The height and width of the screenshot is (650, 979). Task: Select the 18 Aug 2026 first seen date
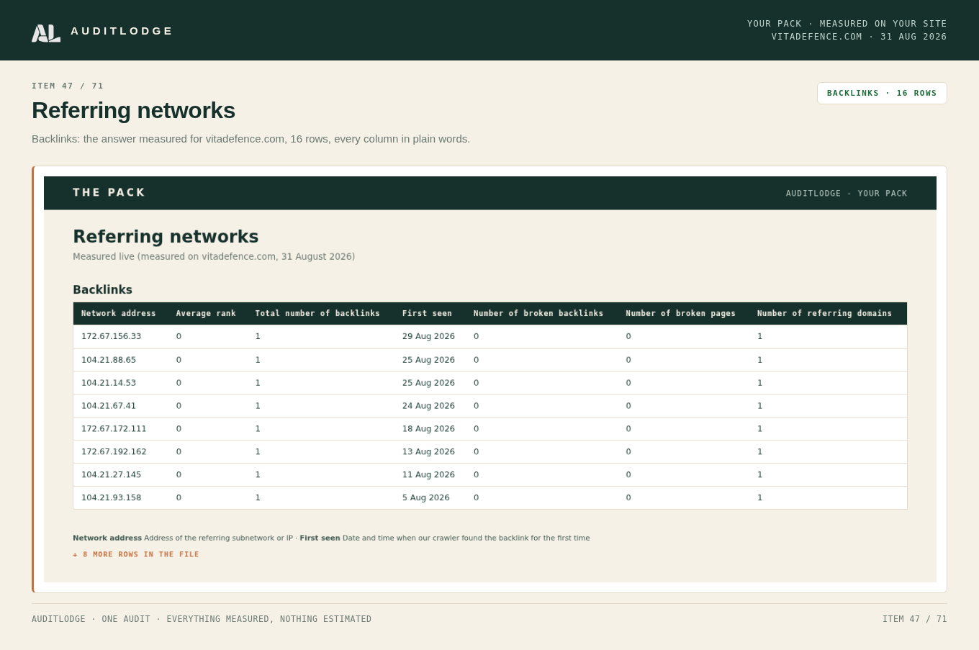[x=428, y=429]
